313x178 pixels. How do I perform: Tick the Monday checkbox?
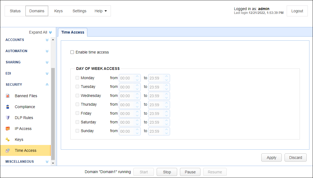click(77, 78)
